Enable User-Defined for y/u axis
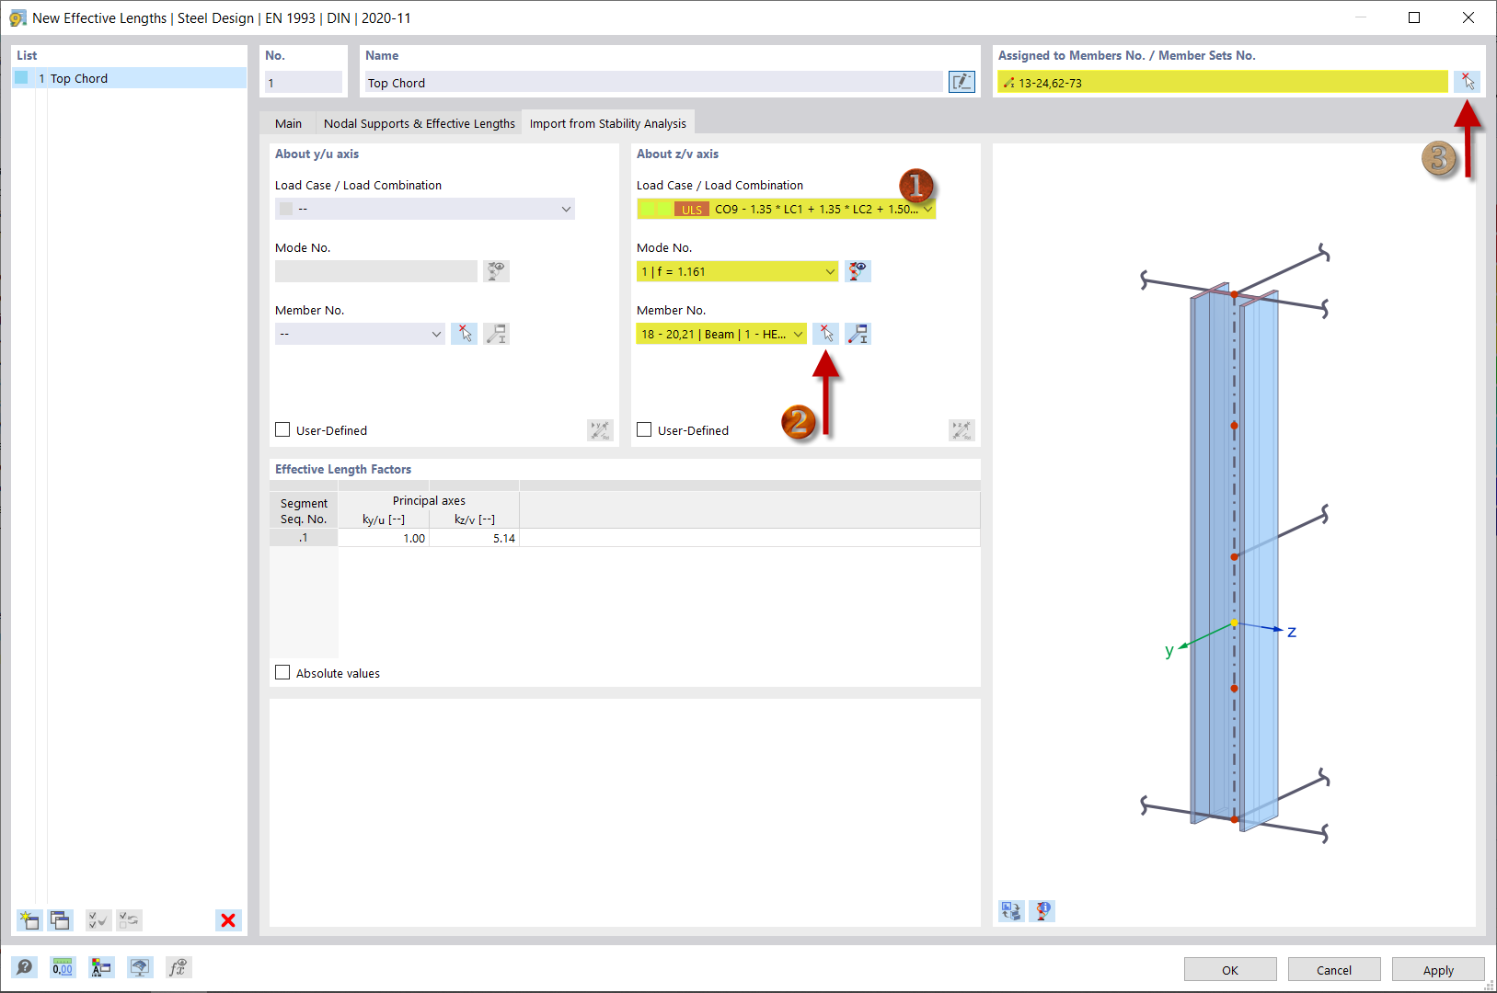Viewport: 1497px width, 993px height. pos(282,429)
